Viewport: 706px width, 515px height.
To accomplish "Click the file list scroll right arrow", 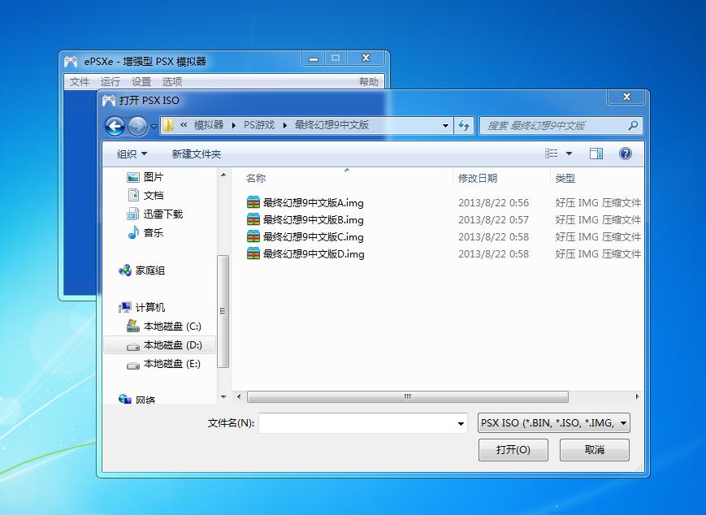I will (637, 396).
